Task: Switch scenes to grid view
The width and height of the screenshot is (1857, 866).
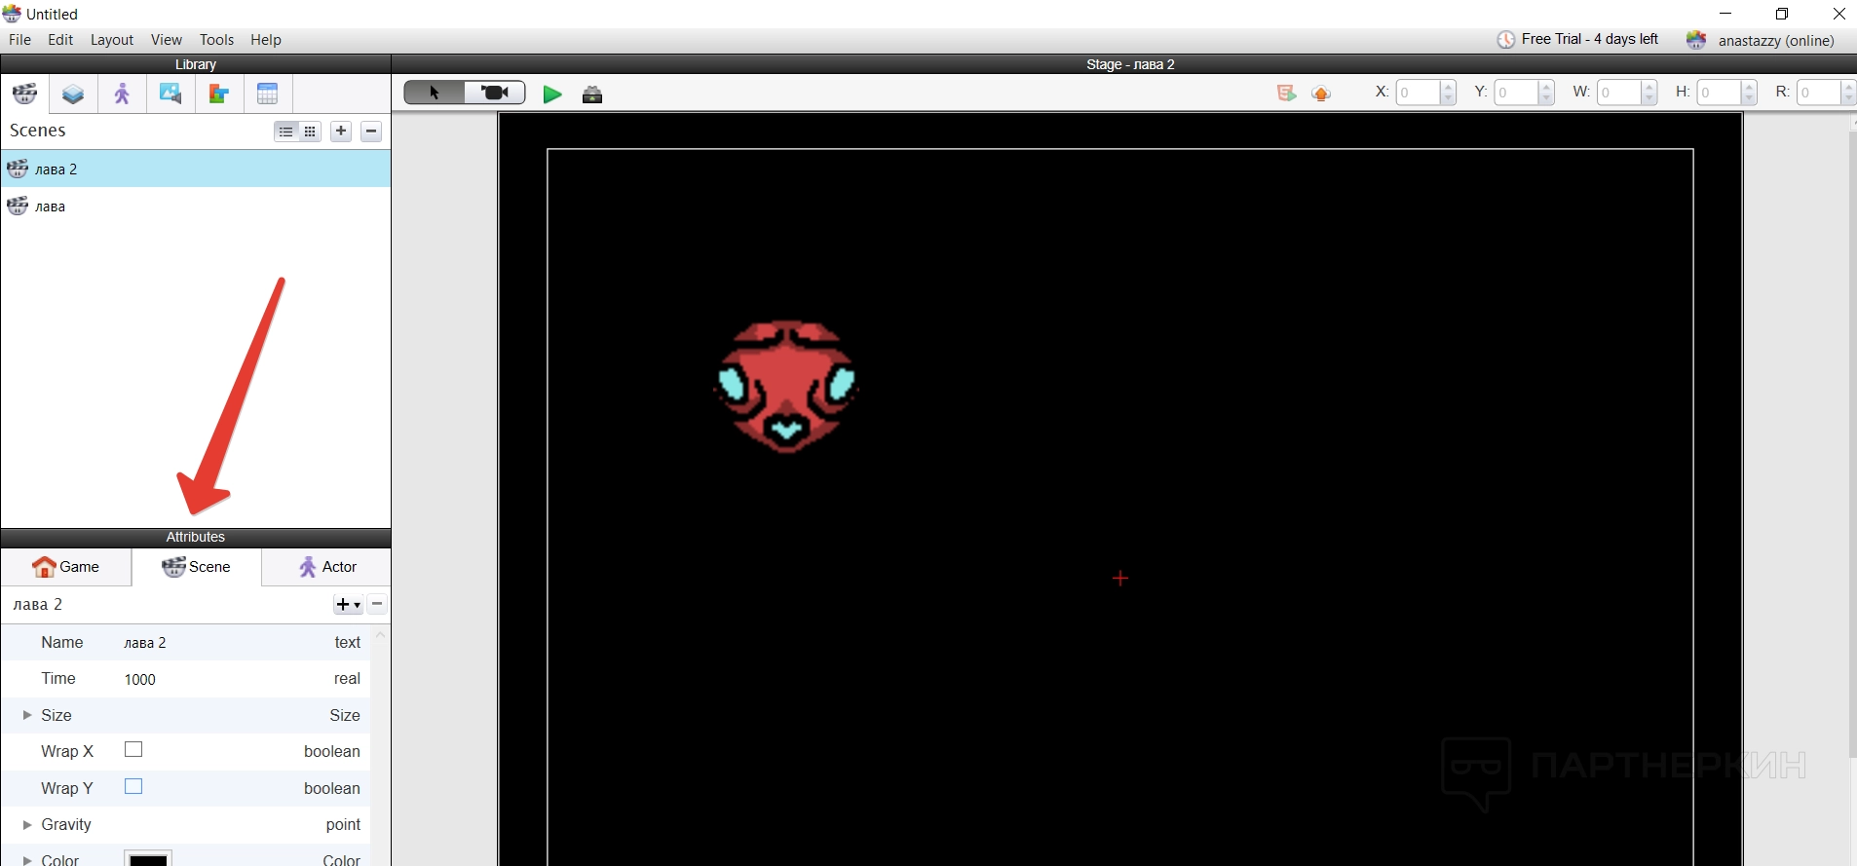Action: click(x=310, y=132)
